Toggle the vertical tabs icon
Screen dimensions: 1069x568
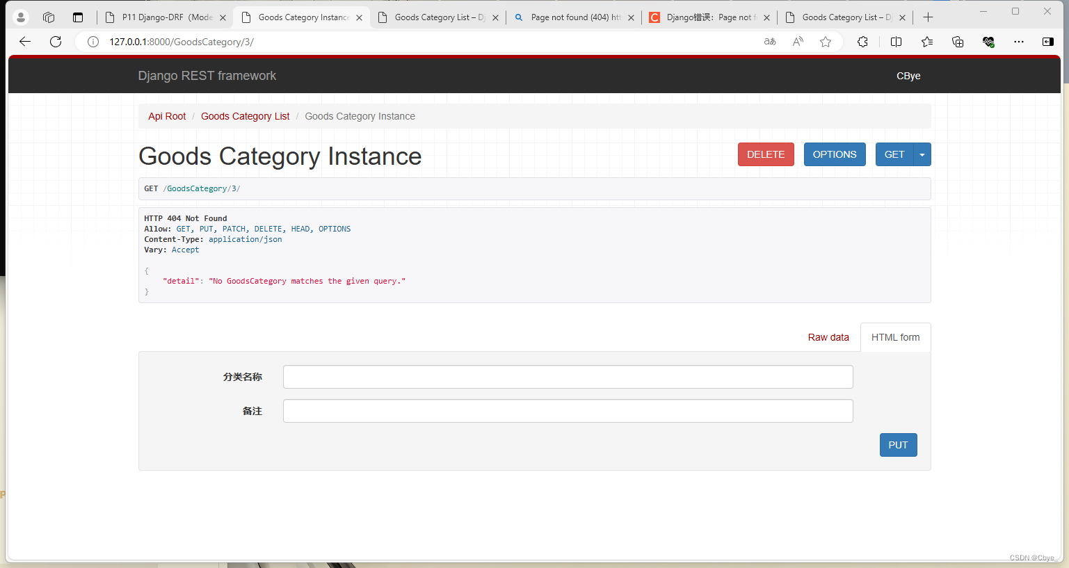pos(78,17)
